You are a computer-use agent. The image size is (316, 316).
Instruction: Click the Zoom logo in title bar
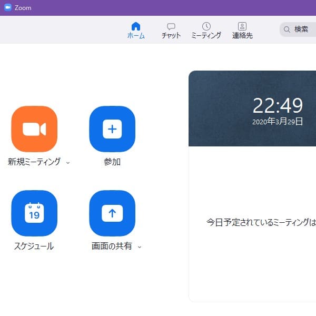tap(8, 8)
